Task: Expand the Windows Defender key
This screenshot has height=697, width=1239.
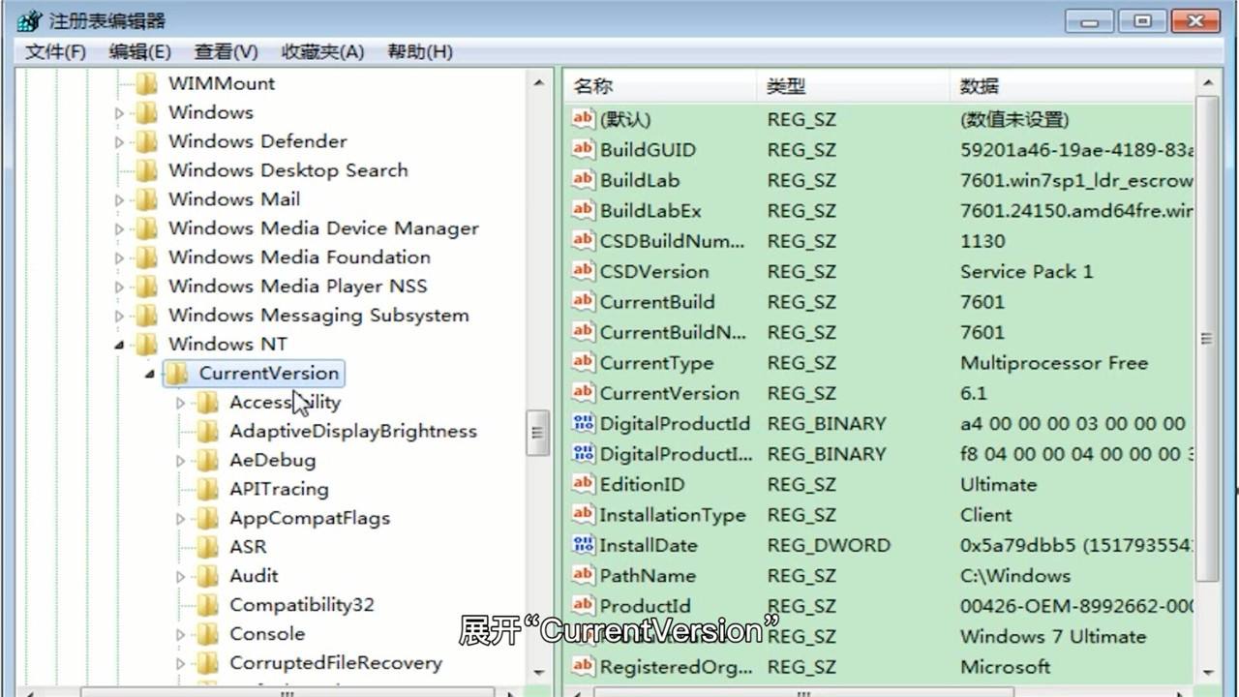Action: pos(118,141)
